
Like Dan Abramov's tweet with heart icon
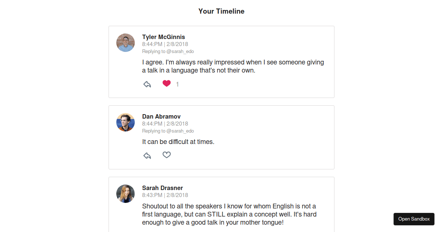tap(166, 155)
